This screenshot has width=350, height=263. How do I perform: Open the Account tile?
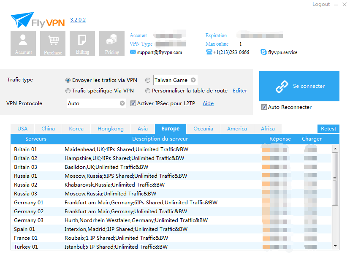pos(23,43)
